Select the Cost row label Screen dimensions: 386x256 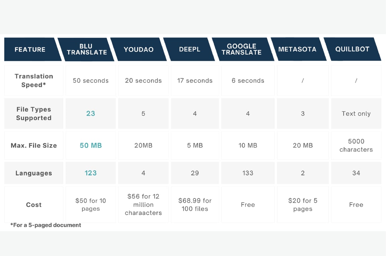34,205
